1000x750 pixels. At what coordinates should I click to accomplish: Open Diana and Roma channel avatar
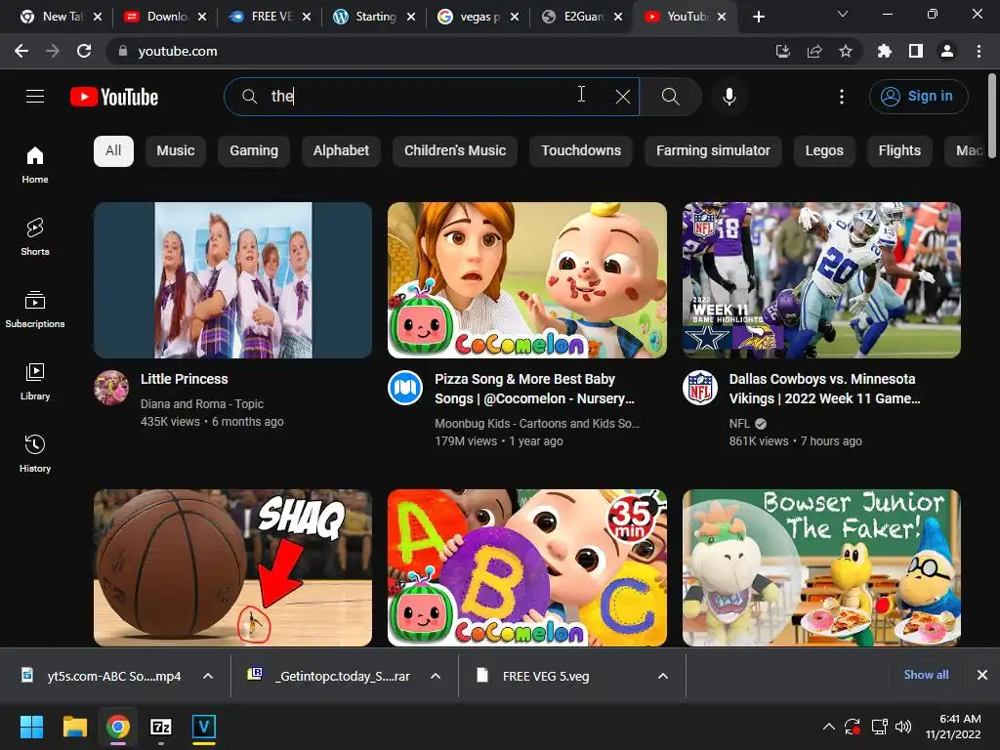pyautogui.click(x=111, y=388)
